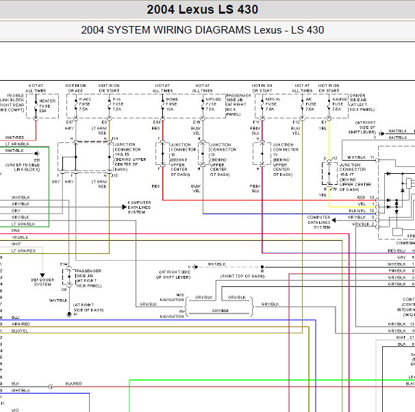The image size is (415, 412).
Task: Click the WHT/BLU wire label
Action: click(x=21, y=390)
